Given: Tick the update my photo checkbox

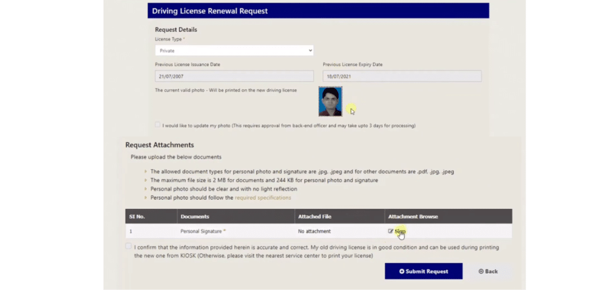Looking at the screenshot, I should coord(157,125).
